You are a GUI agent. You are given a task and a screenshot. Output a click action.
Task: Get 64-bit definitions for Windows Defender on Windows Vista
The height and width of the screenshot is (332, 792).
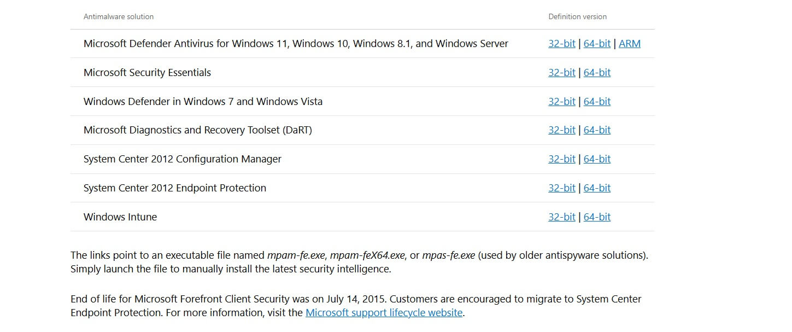click(x=597, y=101)
